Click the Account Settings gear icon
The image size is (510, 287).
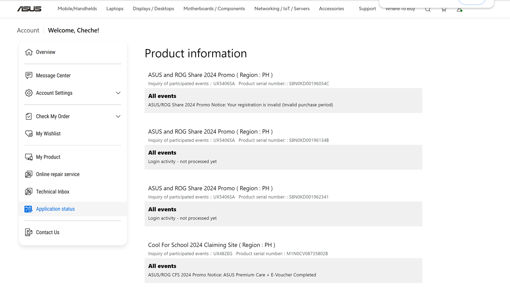[x=29, y=93]
